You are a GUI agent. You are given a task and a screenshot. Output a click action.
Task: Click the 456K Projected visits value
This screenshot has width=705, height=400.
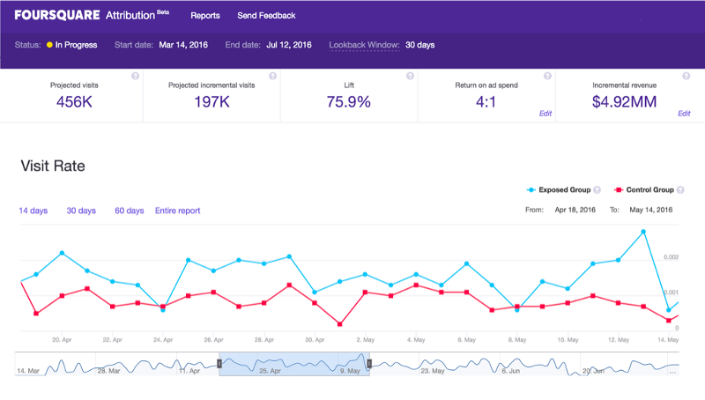tap(74, 102)
